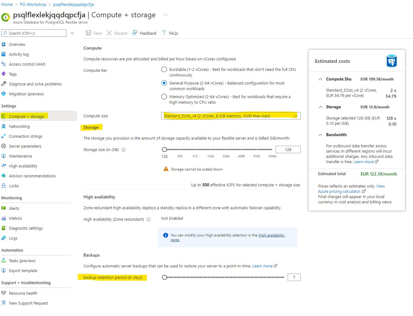Viewport: 413px width, 316px height.
Task: Select Burstable compute tier radio button
Action: click(x=164, y=70)
